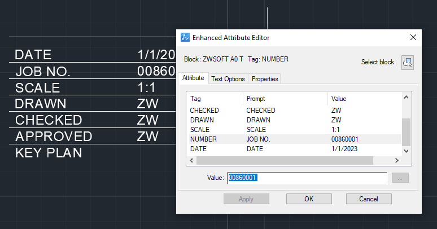This screenshot has height=229, width=437.
Task: Click the DRAWN label in the drawing
Action: coord(41,104)
